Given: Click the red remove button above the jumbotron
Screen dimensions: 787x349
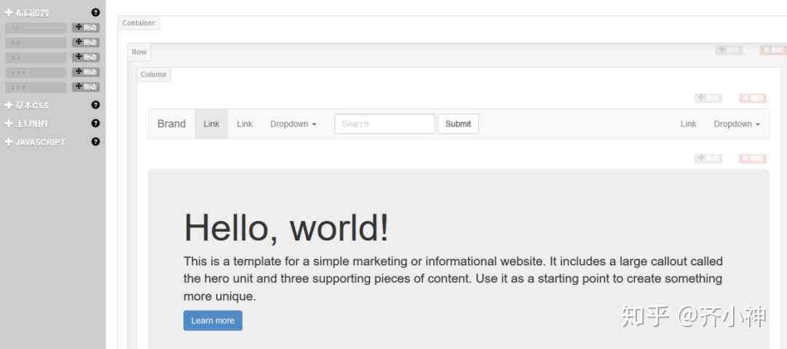Looking at the screenshot, I should tap(752, 159).
